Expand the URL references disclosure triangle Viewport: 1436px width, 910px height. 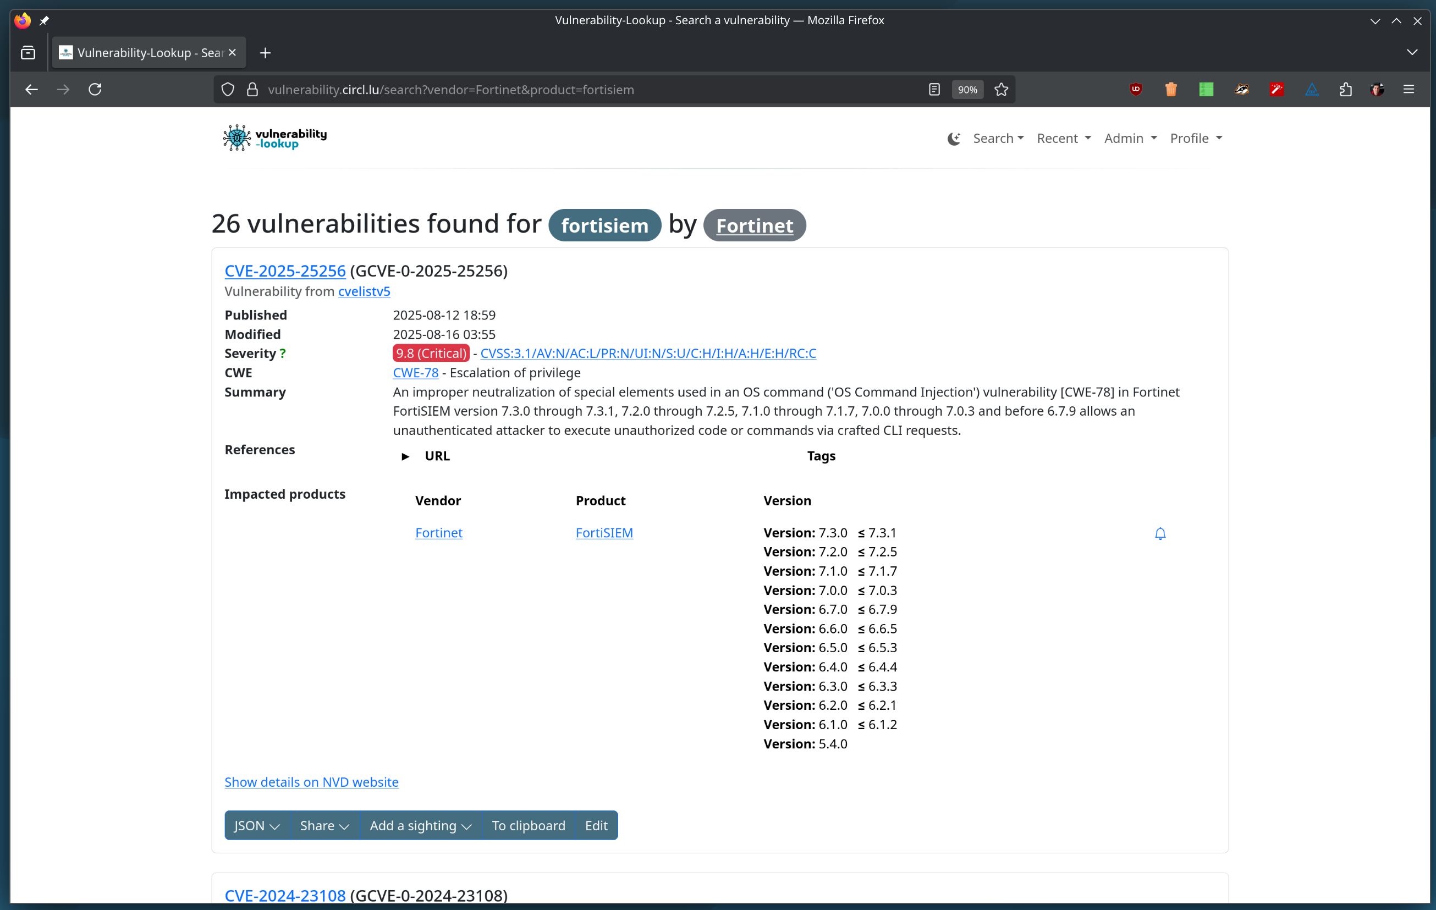pos(406,456)
